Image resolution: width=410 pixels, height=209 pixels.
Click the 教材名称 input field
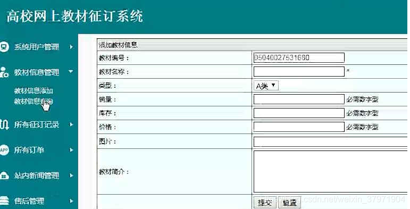[299, 71]
